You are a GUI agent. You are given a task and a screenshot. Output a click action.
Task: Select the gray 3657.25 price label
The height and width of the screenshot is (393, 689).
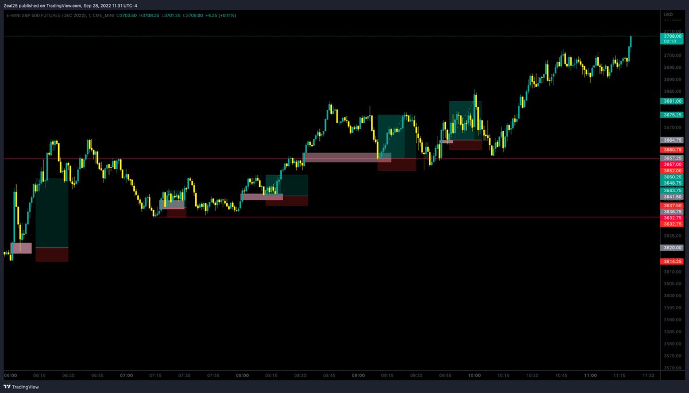pyautogui.click(x=672, y=158)
